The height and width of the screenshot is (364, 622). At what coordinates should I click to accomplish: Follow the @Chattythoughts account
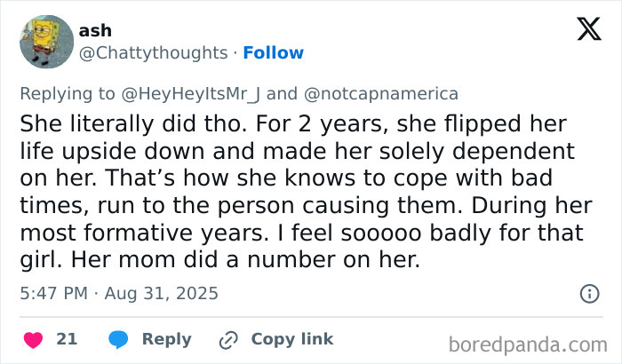click(274, 52)
